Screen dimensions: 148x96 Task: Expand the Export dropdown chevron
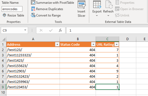(97, 15)
